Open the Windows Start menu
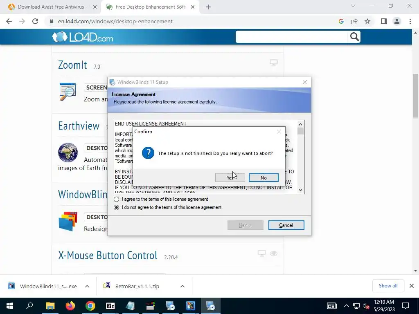Viewport: 419px width, 314px height. pos(10,306)
